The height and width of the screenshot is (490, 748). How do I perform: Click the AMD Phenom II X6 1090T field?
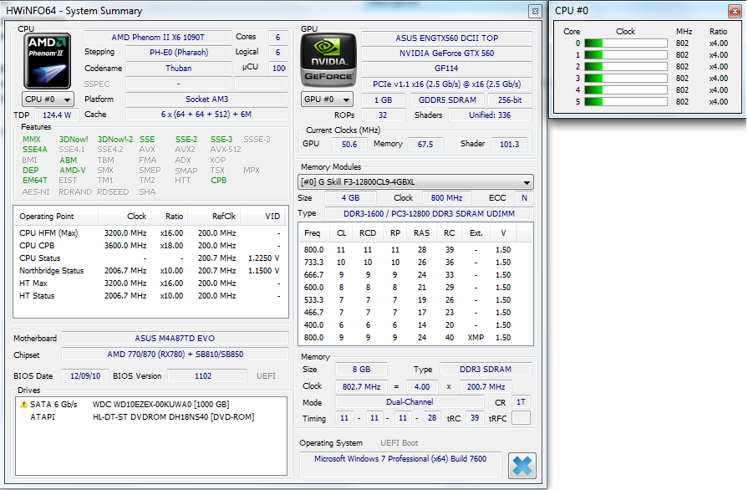pyautogui.click(x=158, y=38)
